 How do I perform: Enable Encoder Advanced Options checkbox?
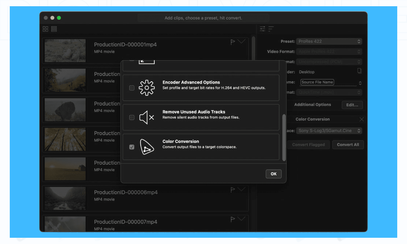tap(132, 88)
